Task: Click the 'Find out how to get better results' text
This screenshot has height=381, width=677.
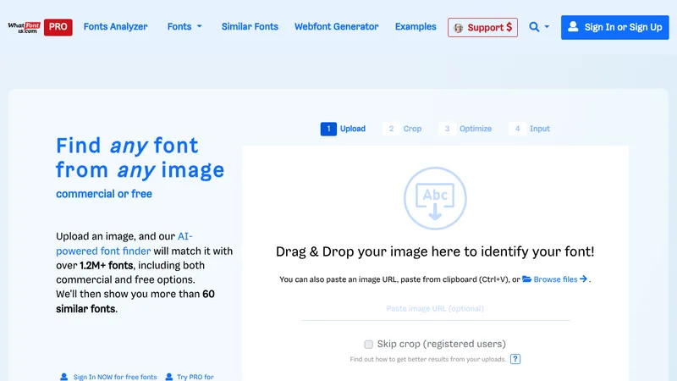Action: click(427, 359)
